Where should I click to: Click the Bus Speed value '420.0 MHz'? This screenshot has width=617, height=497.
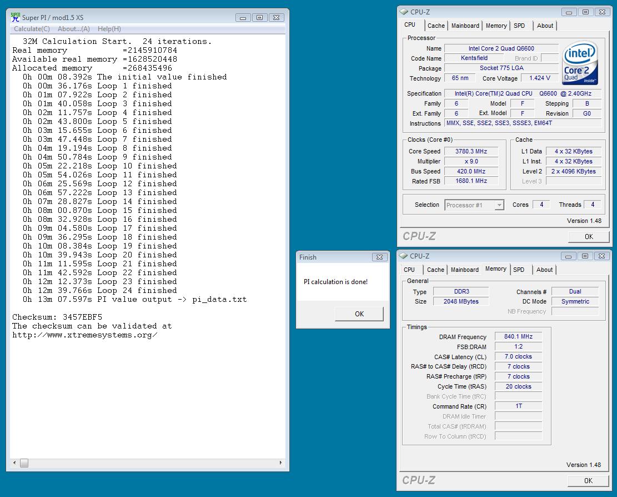click(x=471, y=171)
